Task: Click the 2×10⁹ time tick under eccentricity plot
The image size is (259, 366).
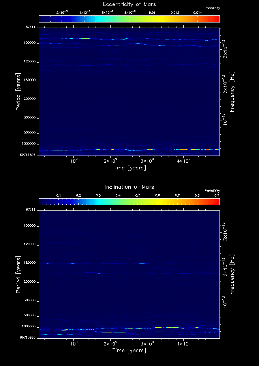Action: coord(110,161)
